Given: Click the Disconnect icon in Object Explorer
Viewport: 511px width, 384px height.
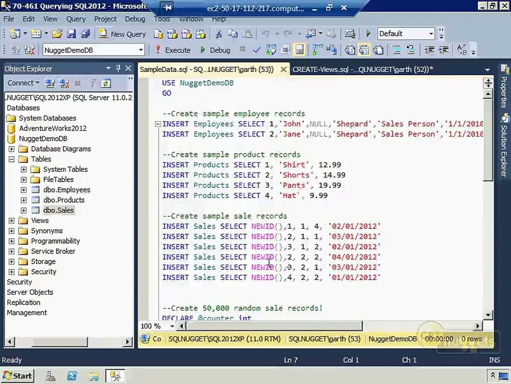Looking at the screenshot, I should [64, 84].
